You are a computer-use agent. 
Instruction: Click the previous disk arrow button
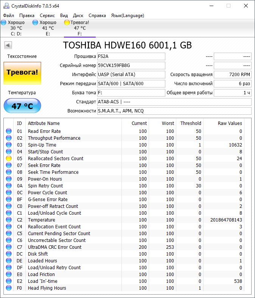[8, 45]
